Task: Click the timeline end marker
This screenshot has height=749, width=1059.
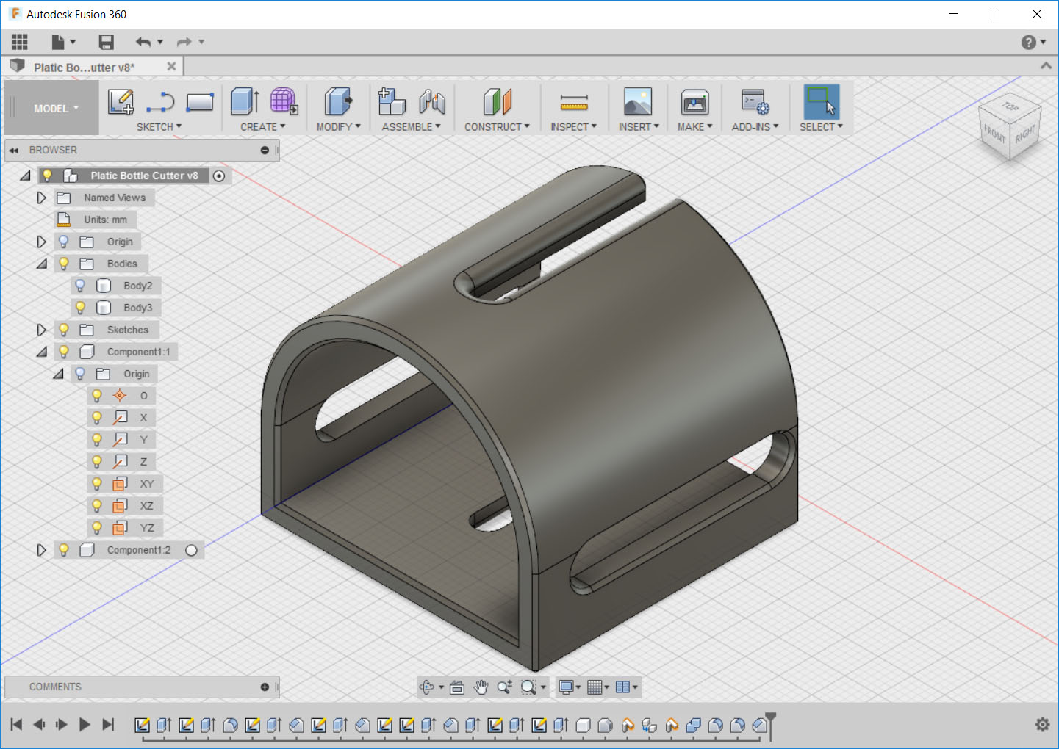Action: (770, 726)
